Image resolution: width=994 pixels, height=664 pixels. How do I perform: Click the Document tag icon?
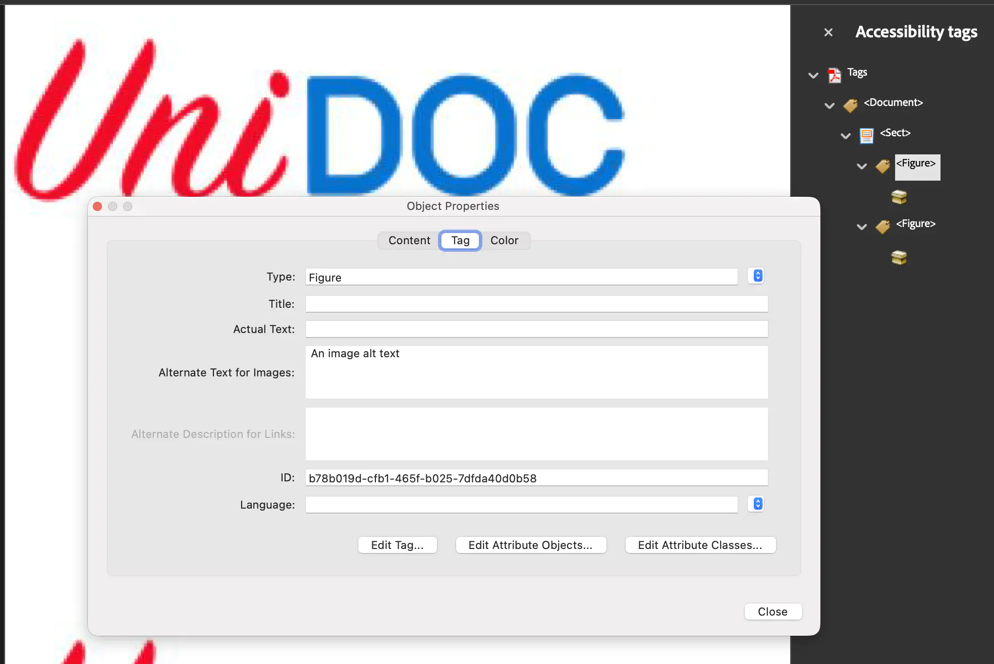851,105
